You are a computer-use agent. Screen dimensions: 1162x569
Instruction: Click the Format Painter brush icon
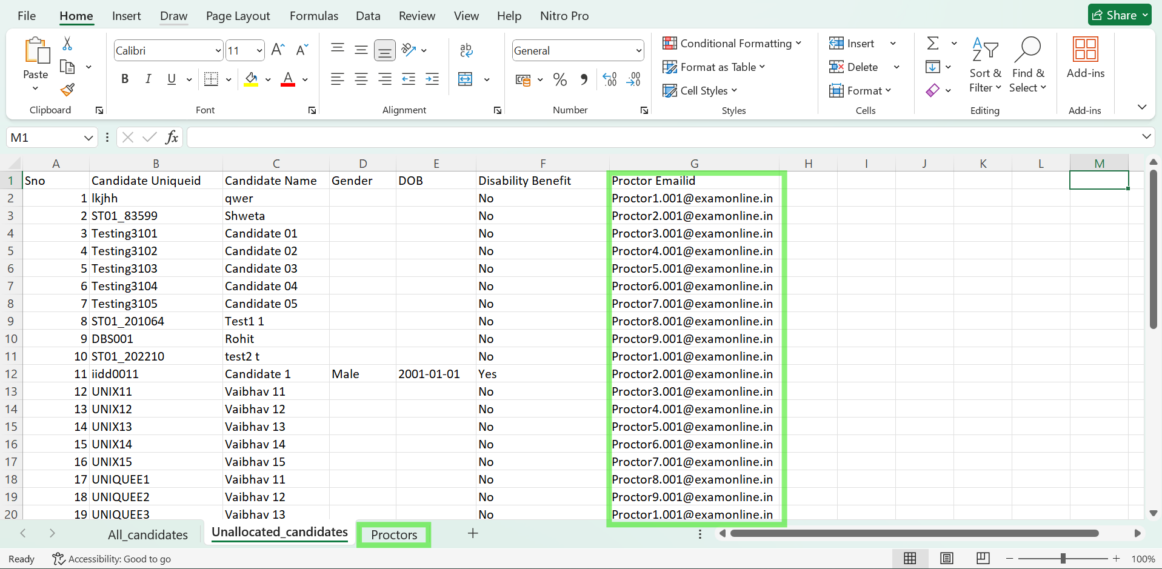67,90
